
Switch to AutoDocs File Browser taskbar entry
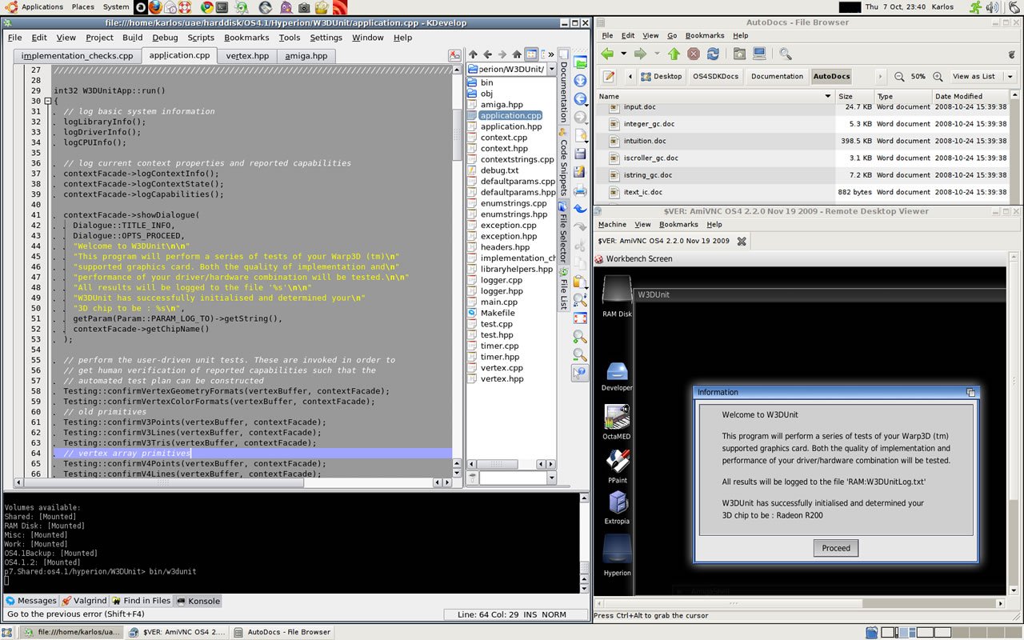(282, 632)
